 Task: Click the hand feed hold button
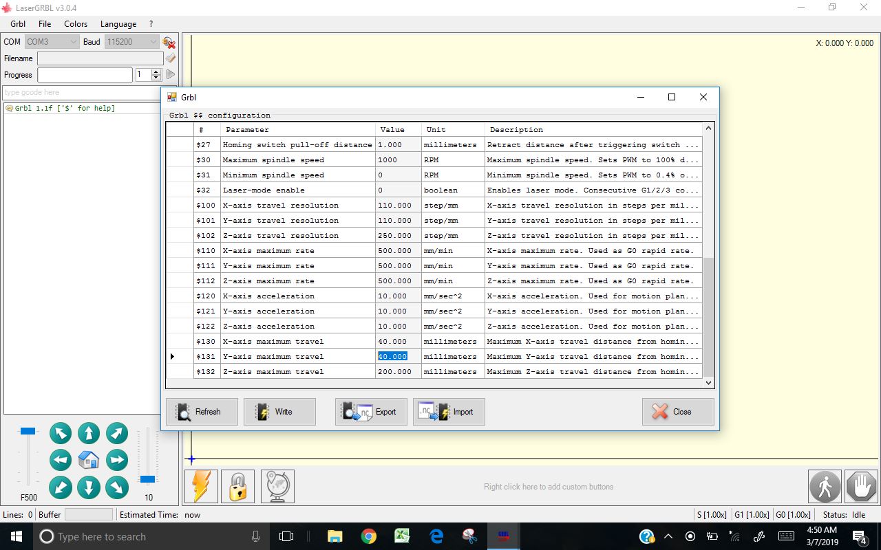tap(861, 487)
